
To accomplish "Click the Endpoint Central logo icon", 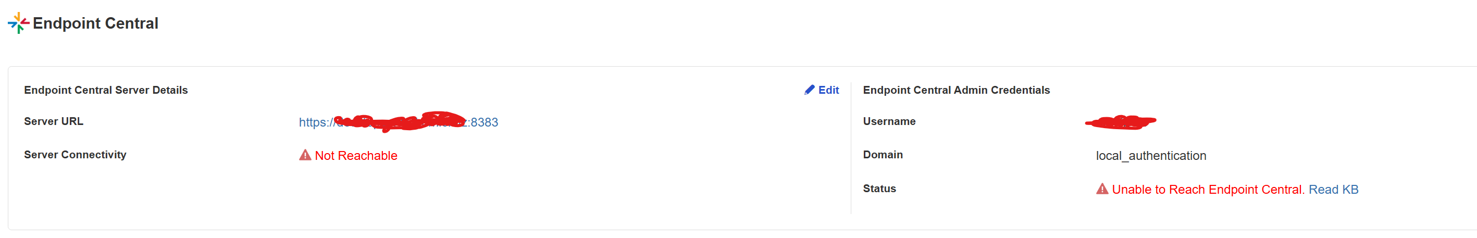I will point(18,23).
